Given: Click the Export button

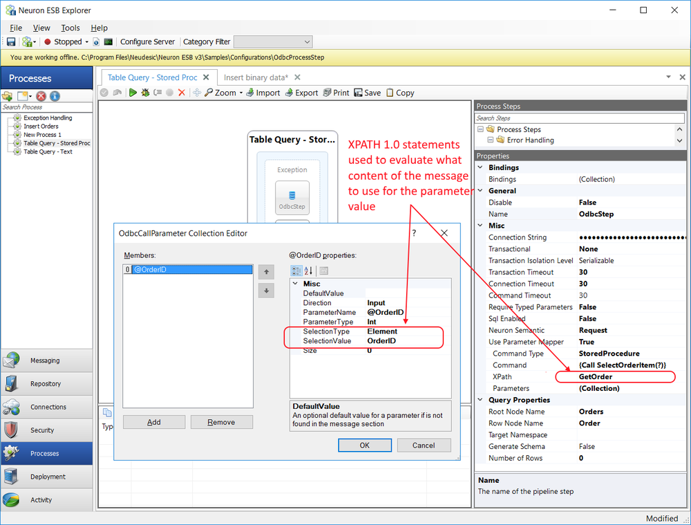Looking at the screenshot, I should click(301, 93).
